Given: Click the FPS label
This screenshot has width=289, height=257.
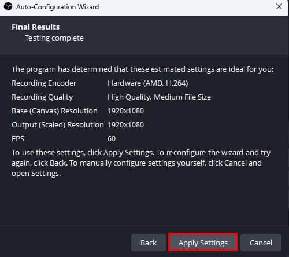Looking at the screenshot, I should pos(18,139).
